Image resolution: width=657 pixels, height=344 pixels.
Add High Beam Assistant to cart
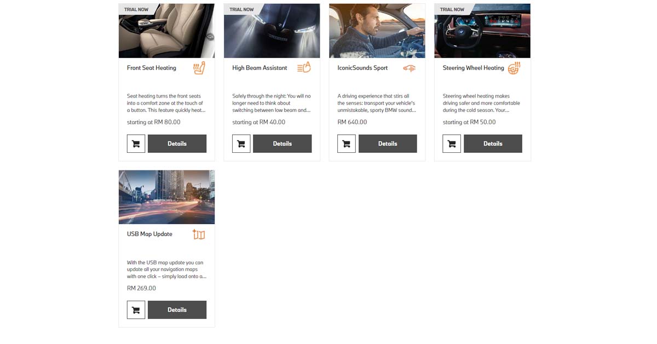pyautogui.click(x=241, y=144)
